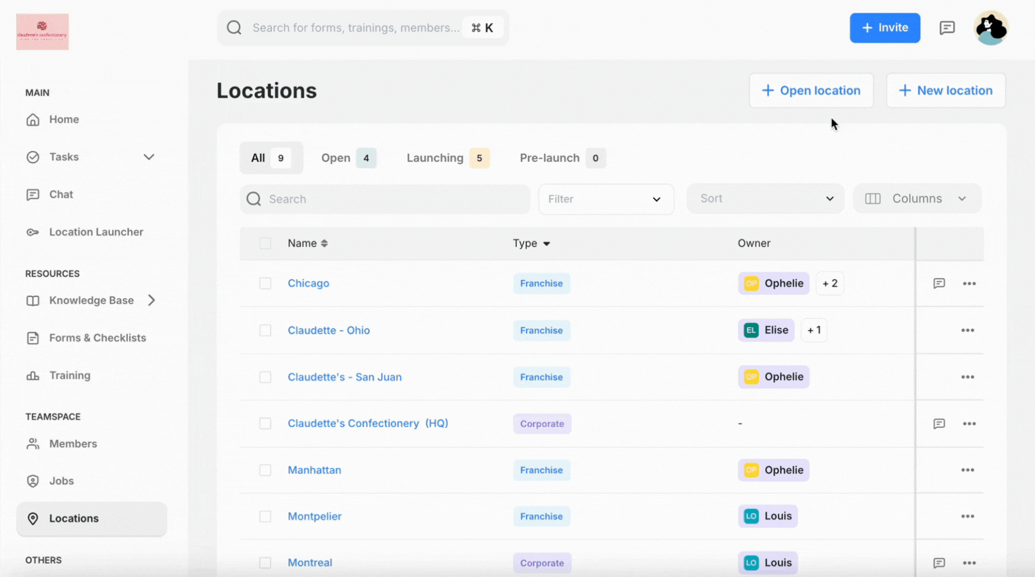Click the Home icon in sidebar
1035x577 pixels.
[33, 119]
